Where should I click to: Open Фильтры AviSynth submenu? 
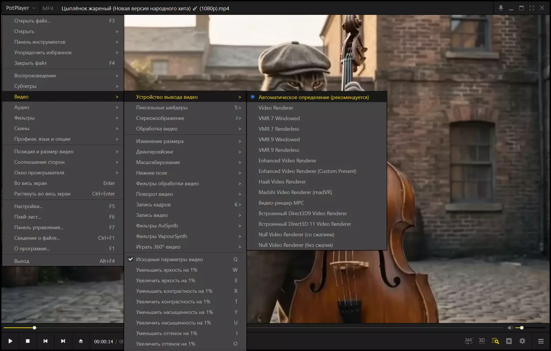pyautogui.click(x=185, y=226)
